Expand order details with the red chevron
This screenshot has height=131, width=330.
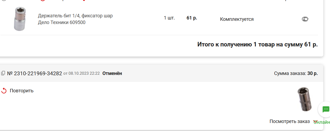pos(315,121)
